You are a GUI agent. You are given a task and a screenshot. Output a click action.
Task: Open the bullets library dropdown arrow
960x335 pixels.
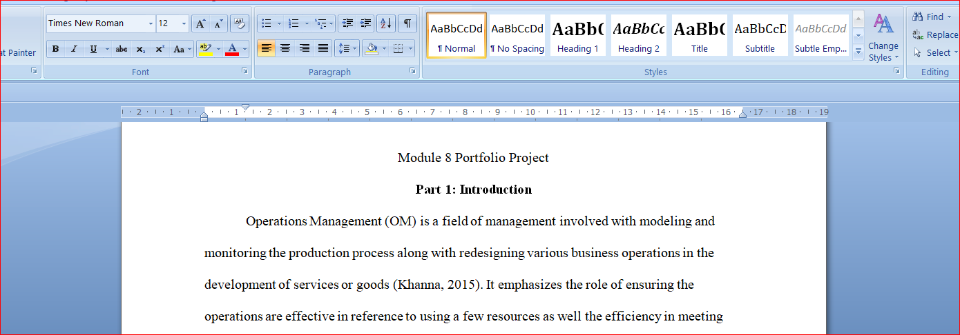[279, 23]
